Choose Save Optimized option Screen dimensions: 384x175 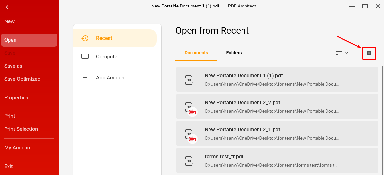coord(22,79)
